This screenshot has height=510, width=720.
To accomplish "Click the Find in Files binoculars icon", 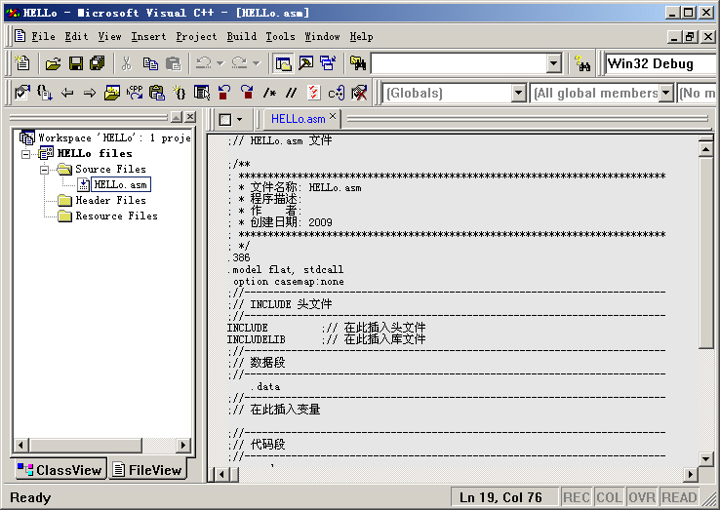I will point(358,63).
